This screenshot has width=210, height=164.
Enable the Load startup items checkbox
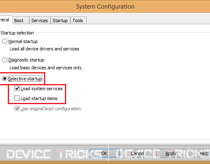pos(17,98)
